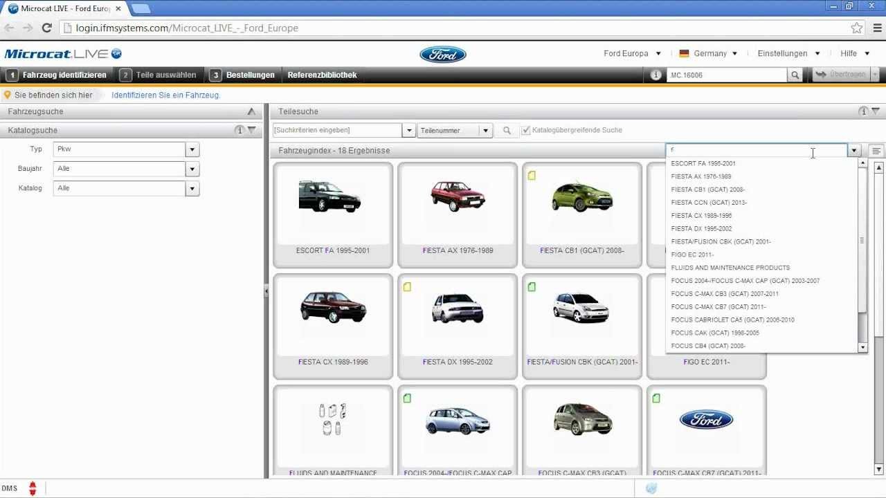Click info icon in Teilesuche header
The image size is (886, 498).
[x=863, y=111]
